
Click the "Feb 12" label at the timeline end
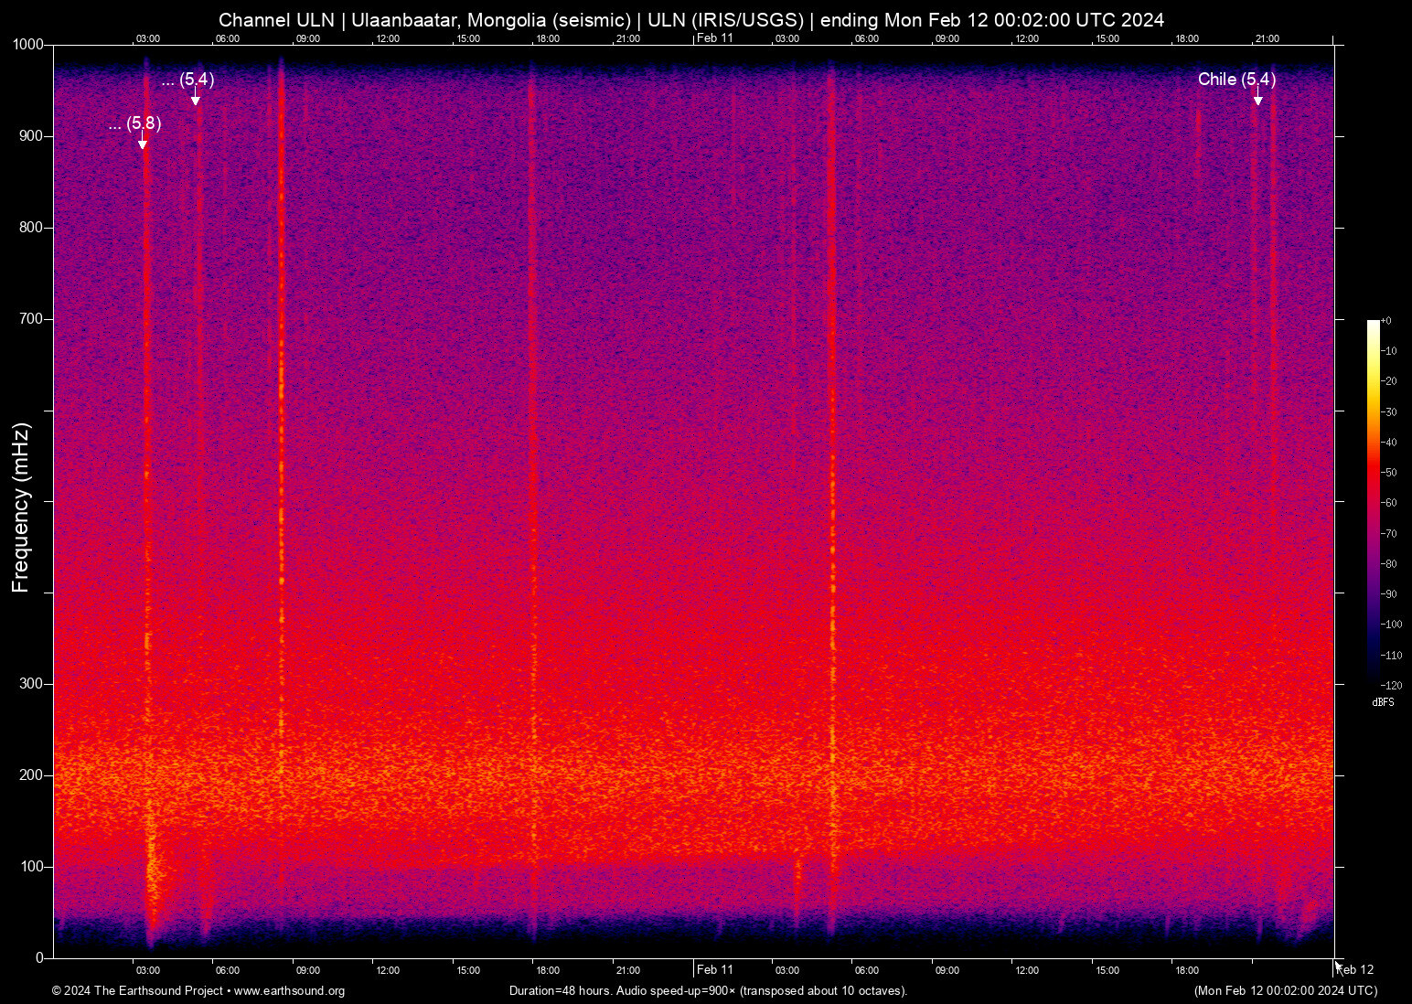(x=1355, y=970)
